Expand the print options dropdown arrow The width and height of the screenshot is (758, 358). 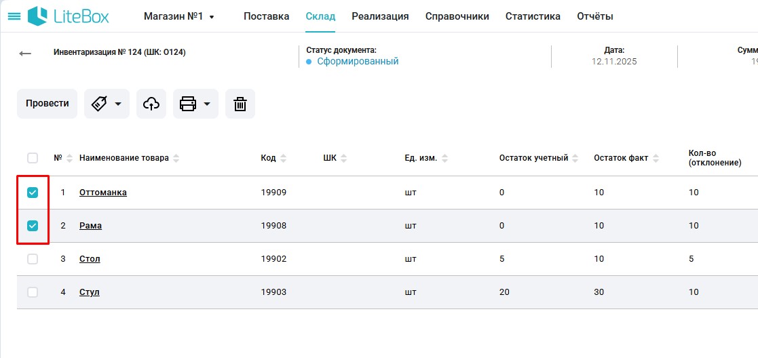pos(207,103)
